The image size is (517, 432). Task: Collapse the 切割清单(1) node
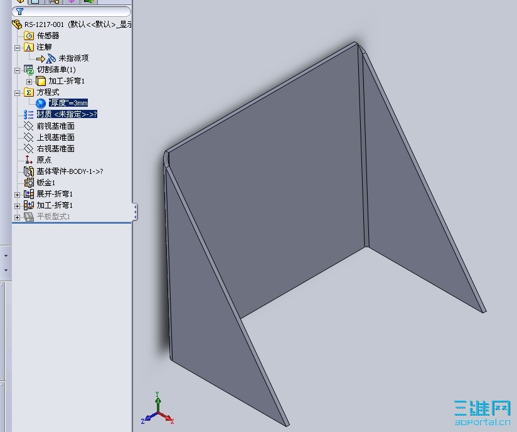point(17,70)
